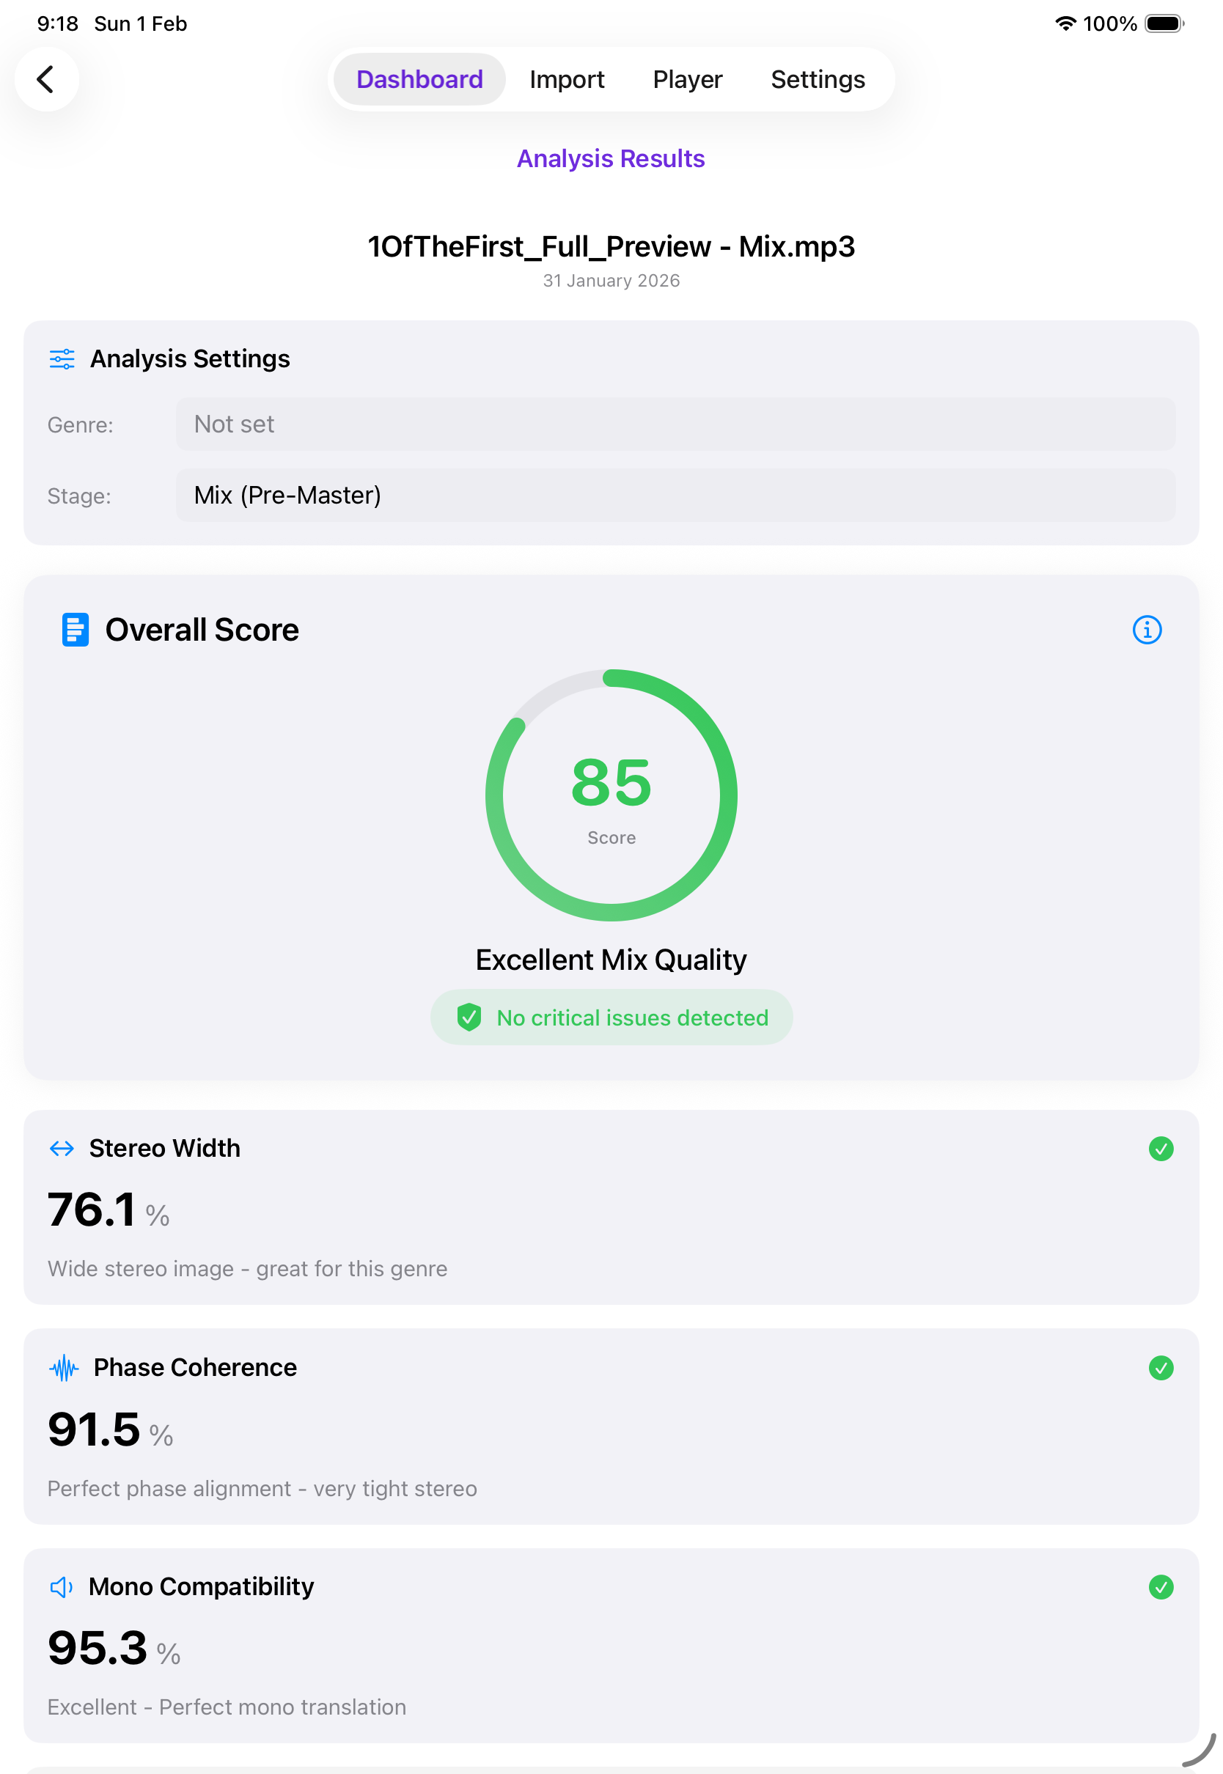The width and height of the screenshot is (1223, 1774).
Task: Toggle the green checkmark on Stereo Width
Action: (1160, 1149)
